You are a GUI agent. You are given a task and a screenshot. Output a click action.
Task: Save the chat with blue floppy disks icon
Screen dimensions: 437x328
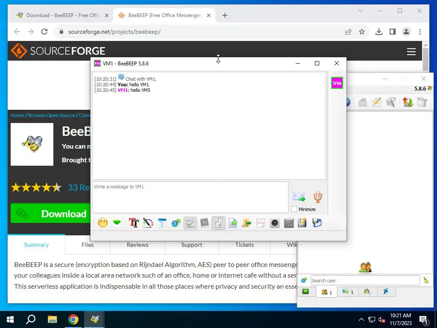(317, 223)
